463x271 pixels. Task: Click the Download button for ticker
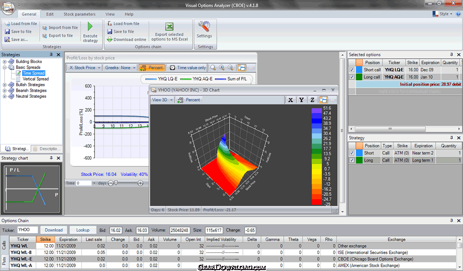[x=54, y=230]
